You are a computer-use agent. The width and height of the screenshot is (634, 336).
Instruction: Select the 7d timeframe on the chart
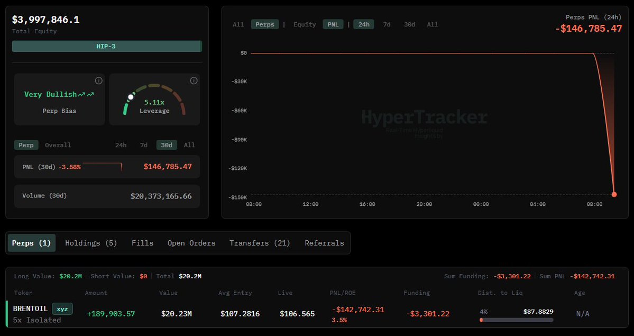click(387, 24)
